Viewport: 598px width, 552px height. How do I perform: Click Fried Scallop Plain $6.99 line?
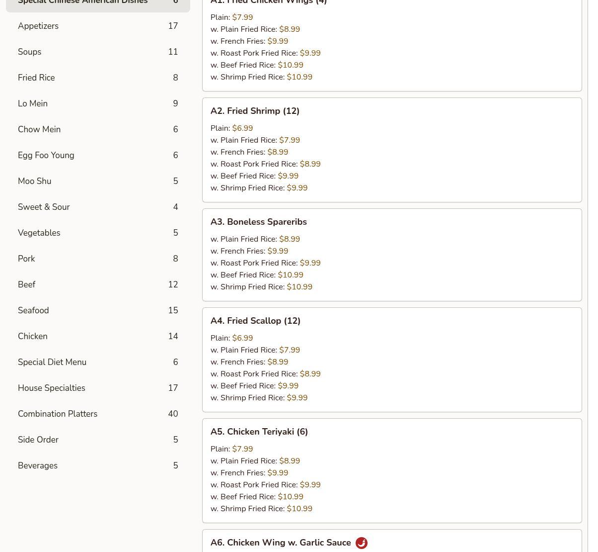[231, 338]
